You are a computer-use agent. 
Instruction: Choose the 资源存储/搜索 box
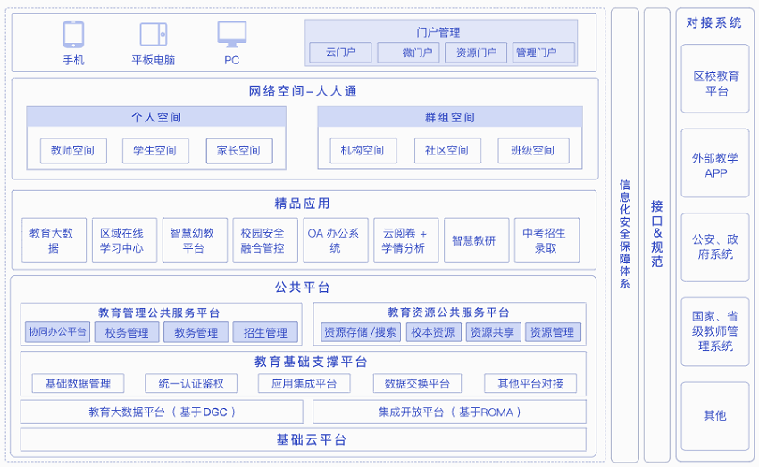pyautogui.click(x=361, y=332)
